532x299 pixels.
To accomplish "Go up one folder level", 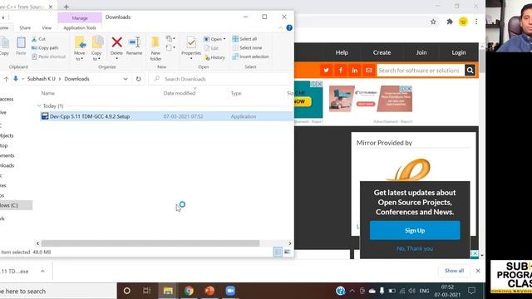I will 6,79.
